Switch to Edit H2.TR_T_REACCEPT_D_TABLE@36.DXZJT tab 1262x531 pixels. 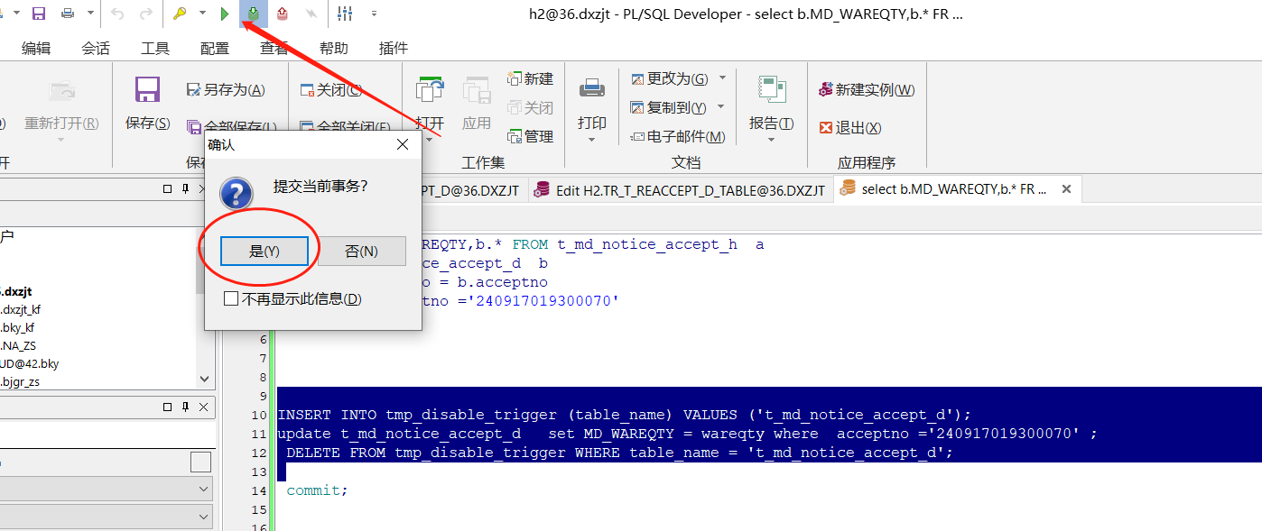point(680,189)
